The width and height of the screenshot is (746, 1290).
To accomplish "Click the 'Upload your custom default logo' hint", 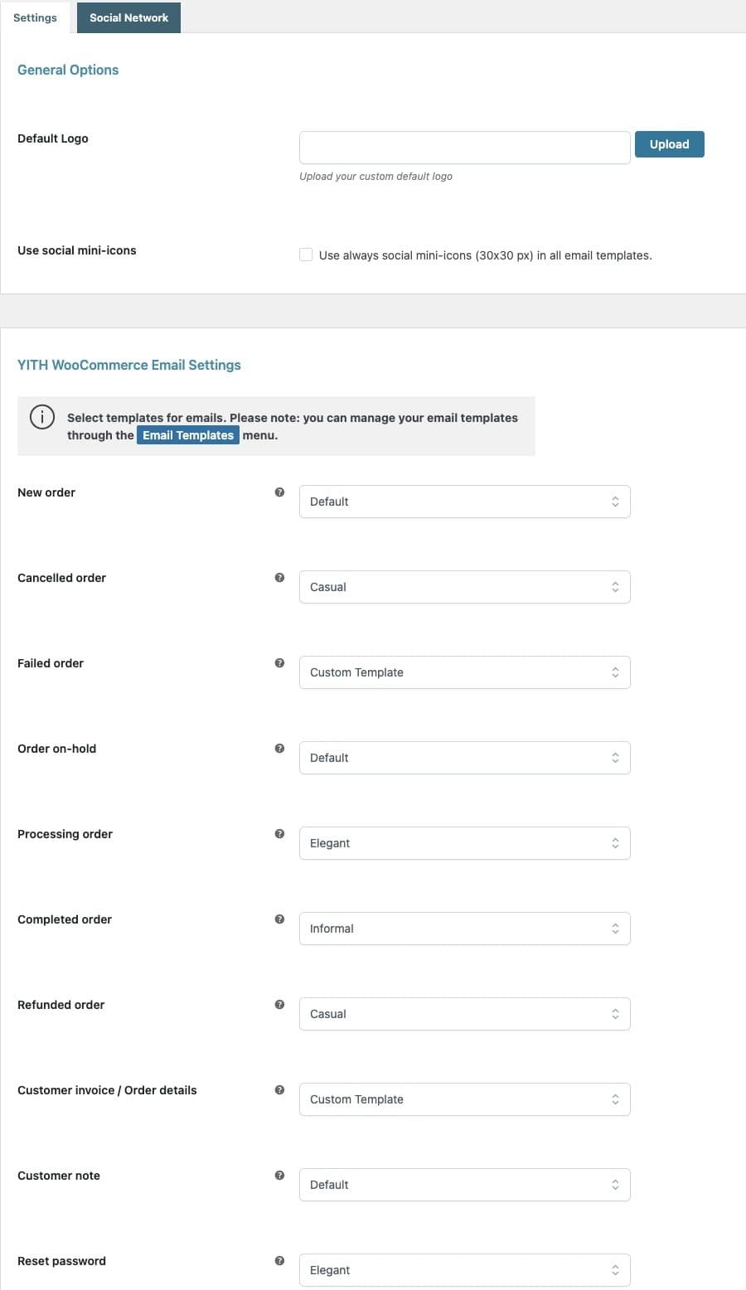I will point(375,177).
